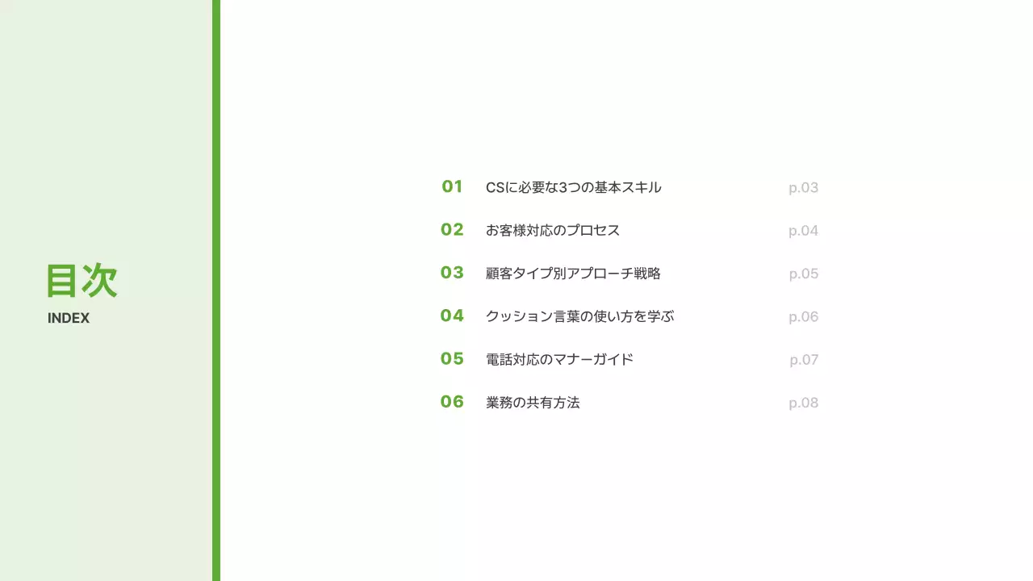Open 'お客様対応のプロセス' entry

(553, 230)
